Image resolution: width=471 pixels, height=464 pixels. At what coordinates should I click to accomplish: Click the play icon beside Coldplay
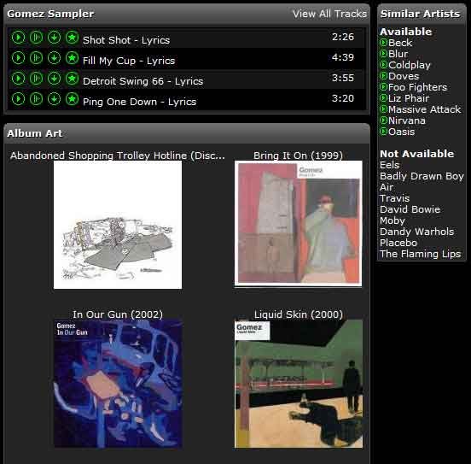pos(383,65)
